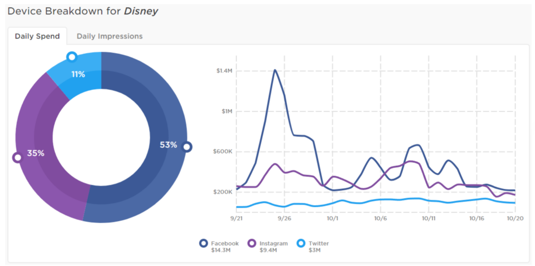Toggle the Instagram legend circle icon
535x266 pixels.
coord(252,244)
